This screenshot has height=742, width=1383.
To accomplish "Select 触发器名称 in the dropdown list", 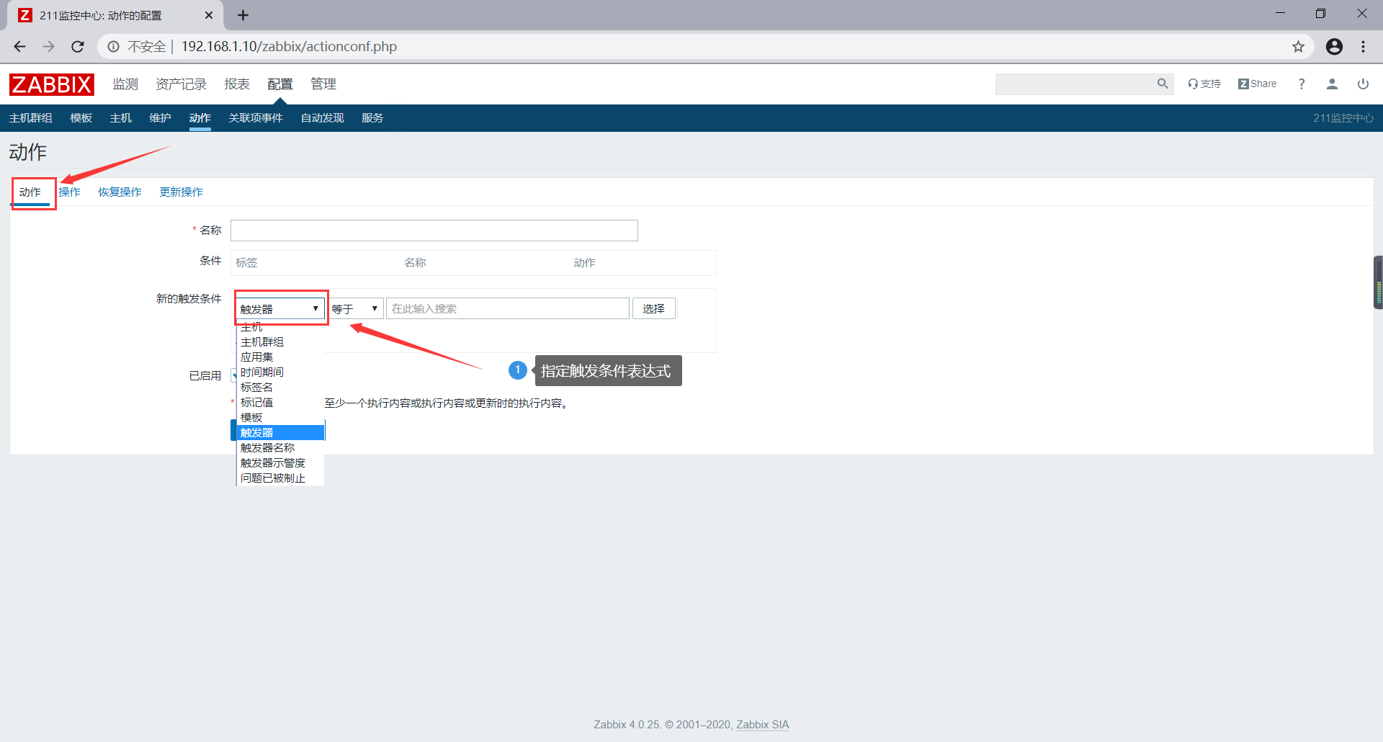I will pos(280,448).
